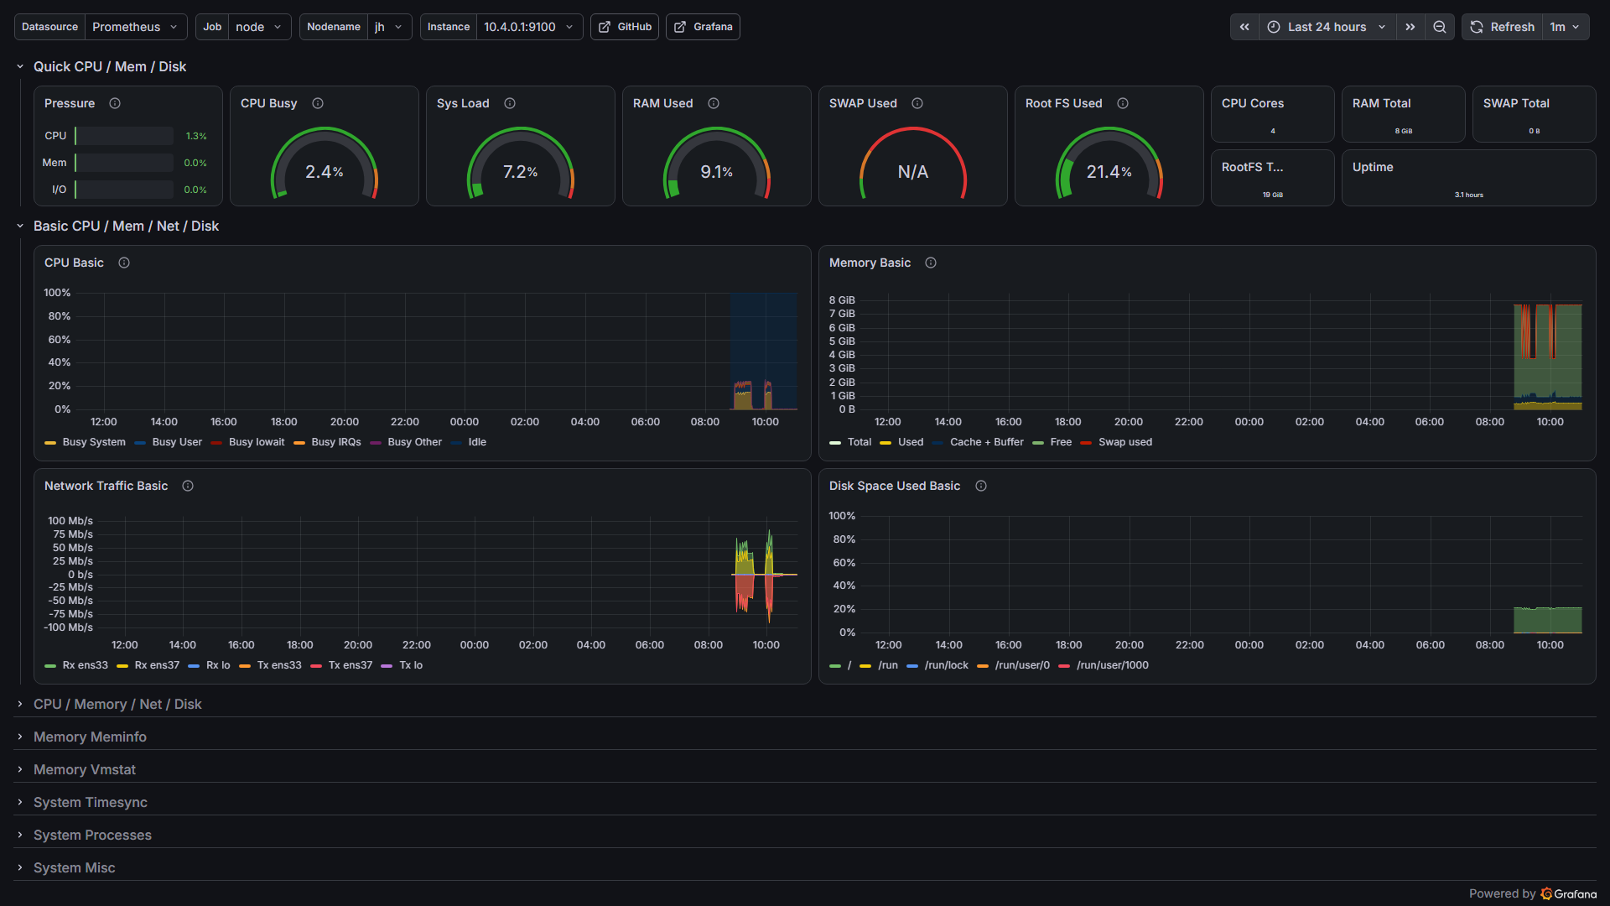Click the Sys Load info icon
Viewport: 1610px width, 906px height.
tap(510, 103)
